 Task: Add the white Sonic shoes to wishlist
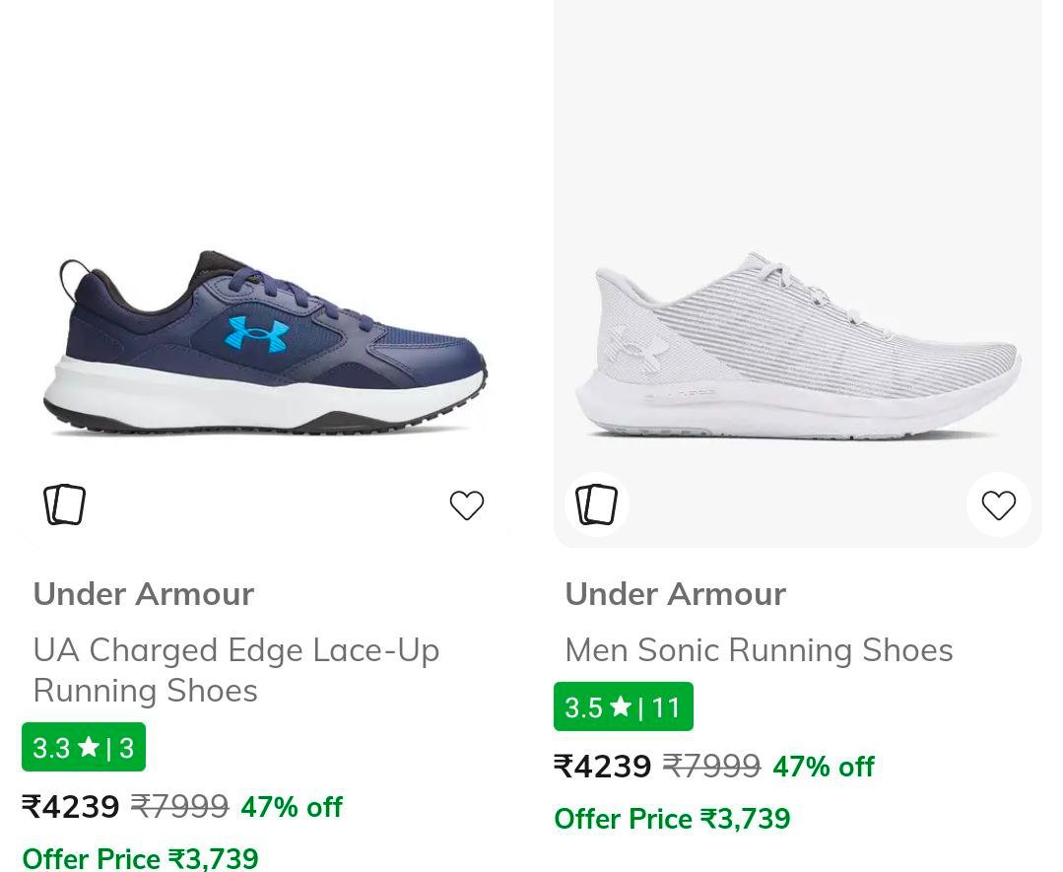(x=998, y=504)
